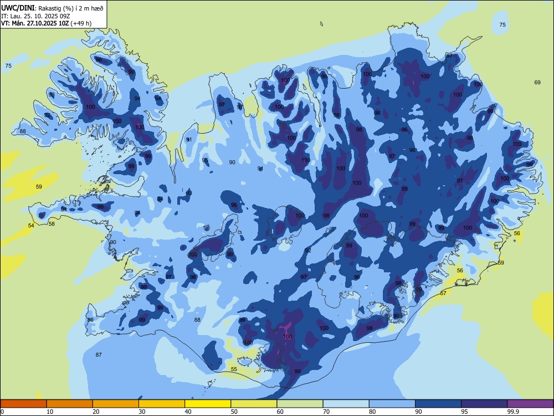Click the orange 10–20 legend swatch
554x416 pixels.
point(70,404)
